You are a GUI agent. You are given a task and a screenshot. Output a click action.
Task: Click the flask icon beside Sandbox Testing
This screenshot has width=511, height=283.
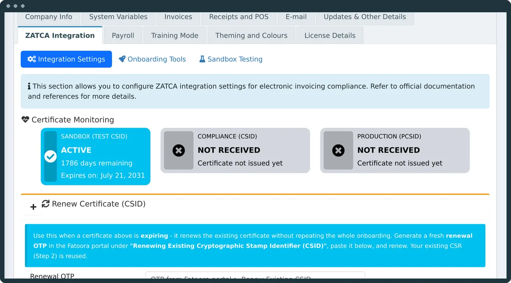[202, 59]
